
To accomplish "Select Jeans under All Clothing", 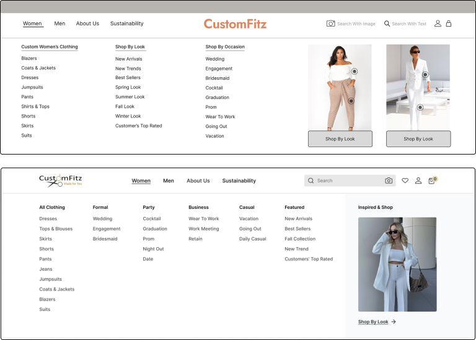I will coord(46,269).
